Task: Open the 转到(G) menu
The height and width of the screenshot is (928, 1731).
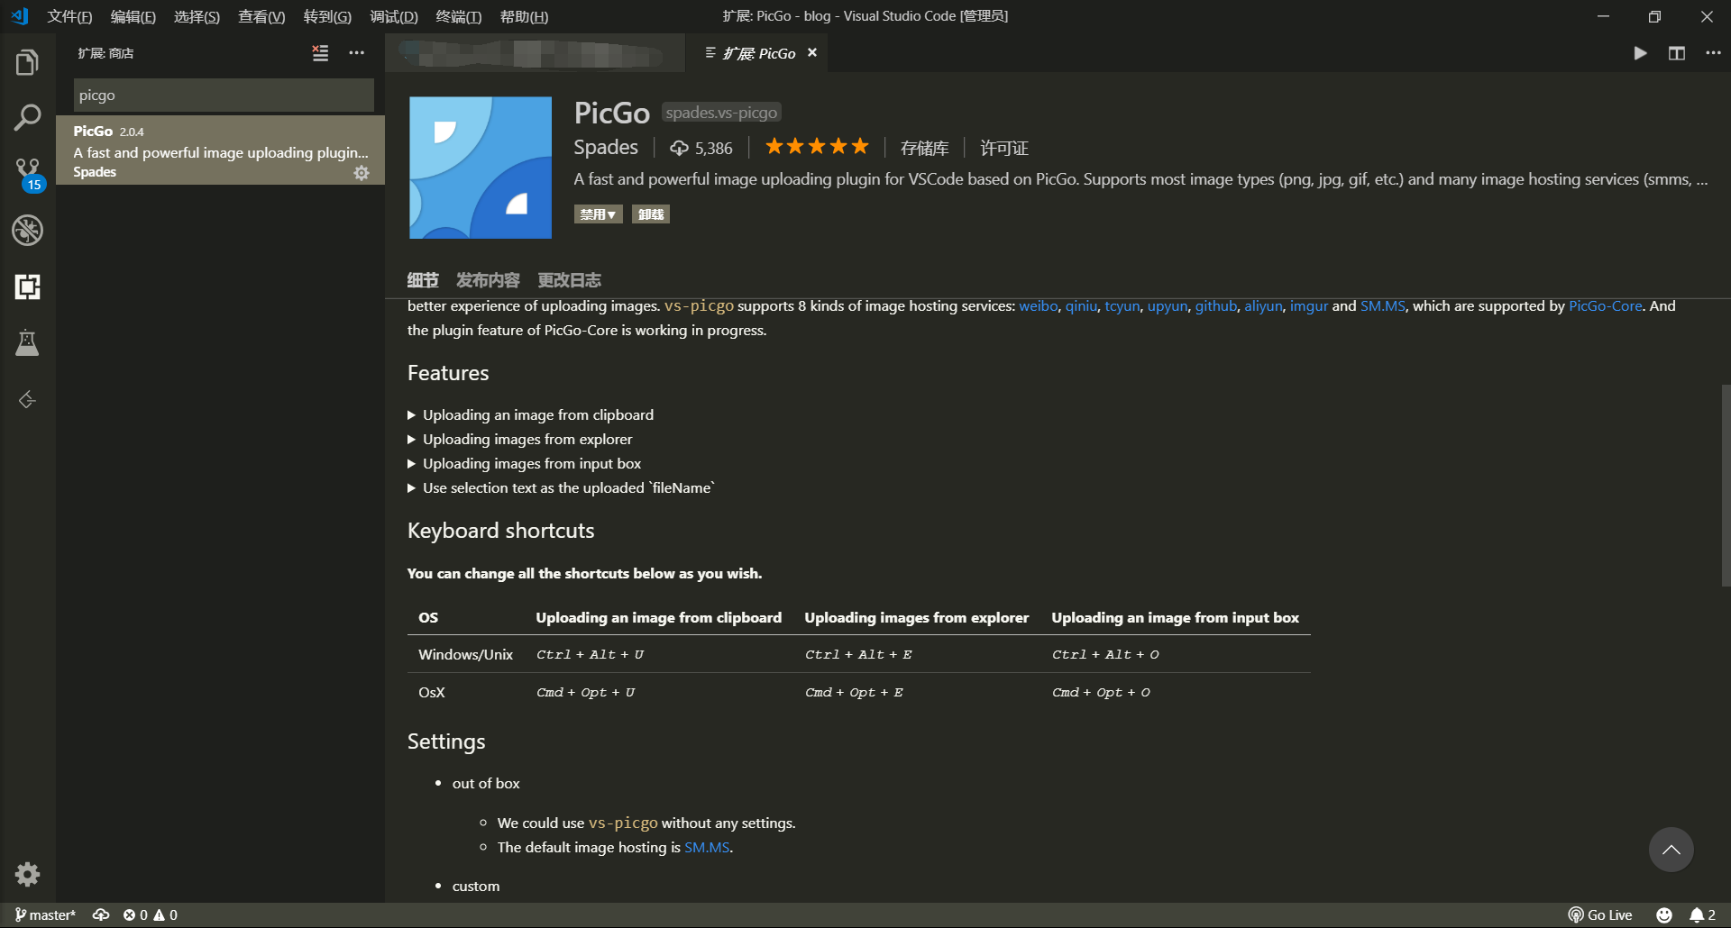Action: [x=327, y=16]
